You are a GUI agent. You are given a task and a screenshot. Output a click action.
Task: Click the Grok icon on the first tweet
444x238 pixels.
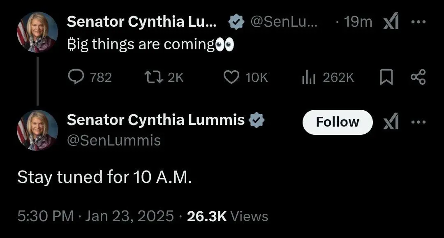pyautogui.click(x=391, y=22)
